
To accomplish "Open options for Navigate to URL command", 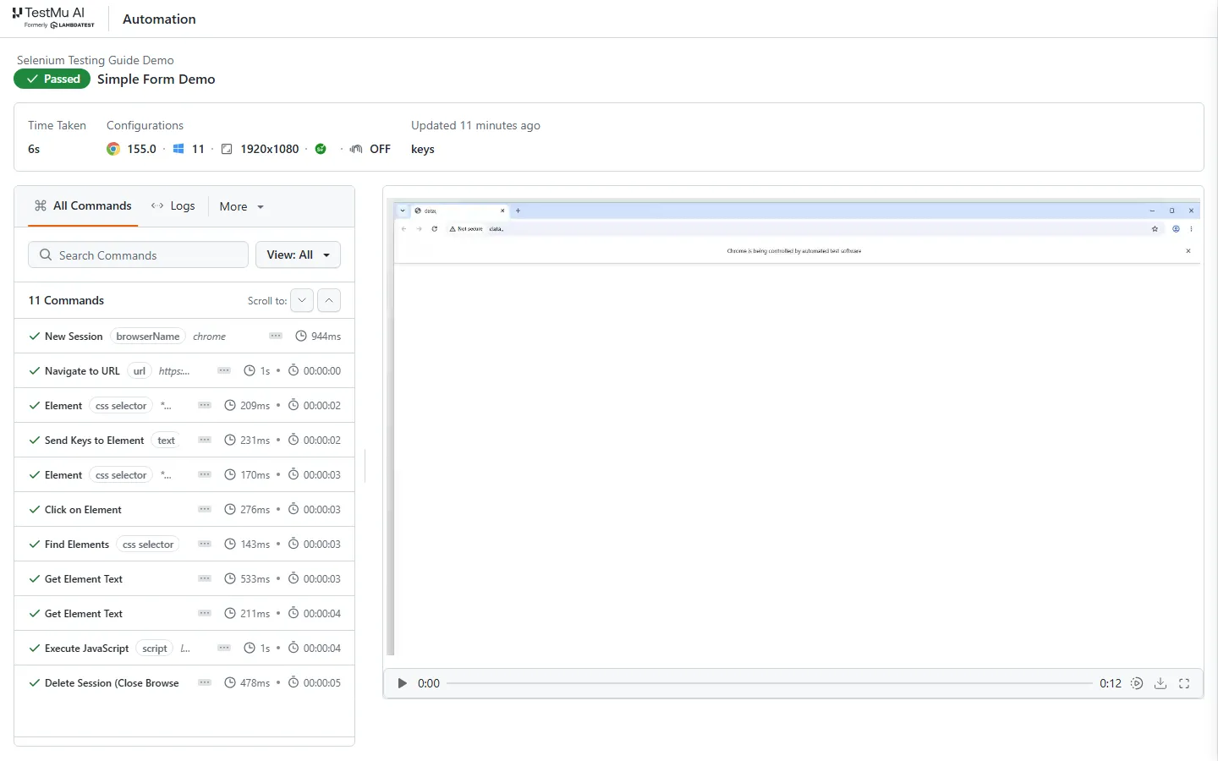I will [224, 370].
